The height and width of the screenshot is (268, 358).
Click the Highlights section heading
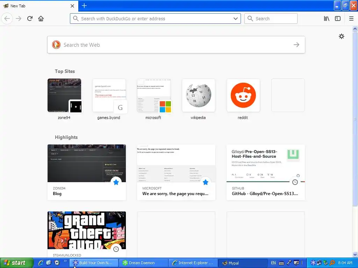[66, 137]
